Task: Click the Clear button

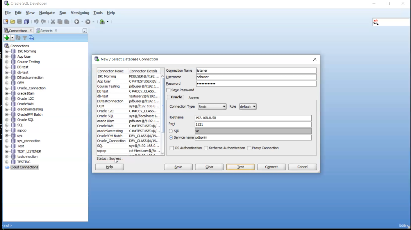Action: pyautogui.click(x=210, y=167)
